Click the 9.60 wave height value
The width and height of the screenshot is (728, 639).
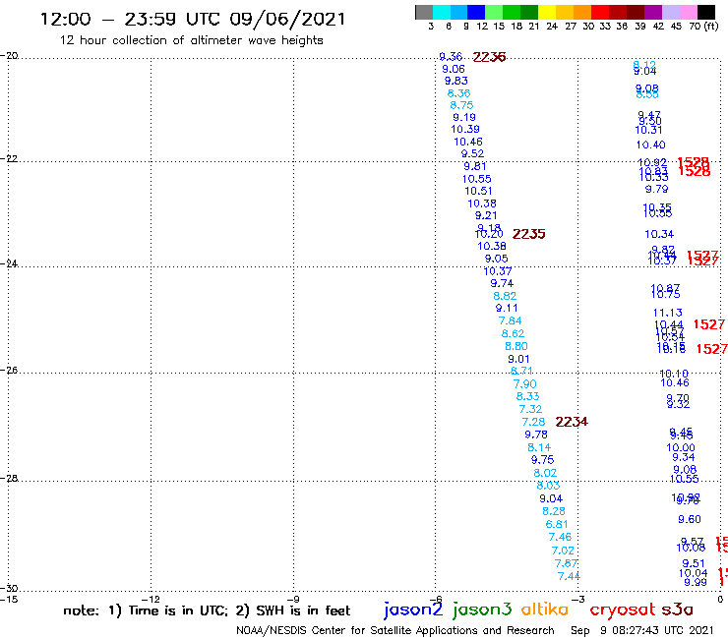click(x=689, y=519)
